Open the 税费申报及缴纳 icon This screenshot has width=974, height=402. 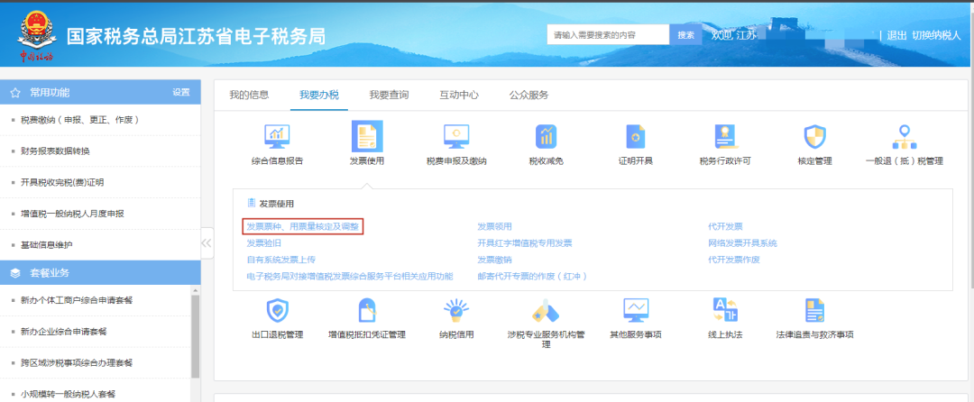coord(456,136)
